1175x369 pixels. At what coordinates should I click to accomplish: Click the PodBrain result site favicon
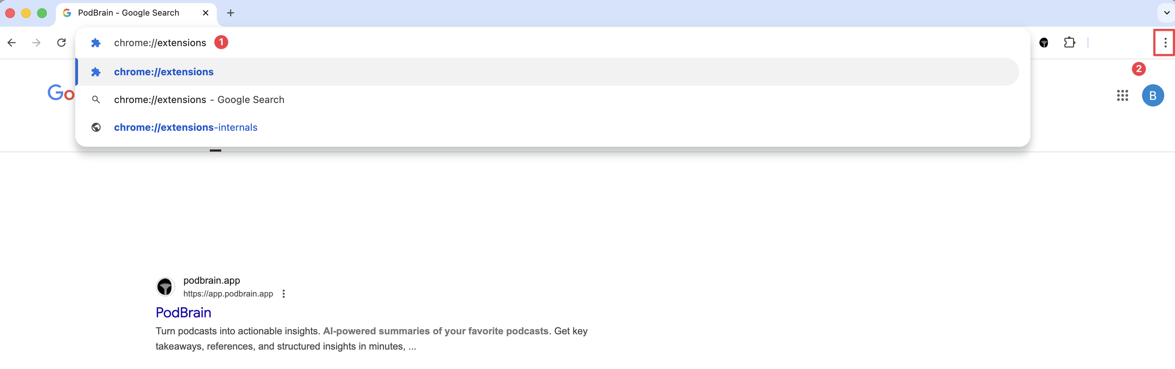(165, 287)
